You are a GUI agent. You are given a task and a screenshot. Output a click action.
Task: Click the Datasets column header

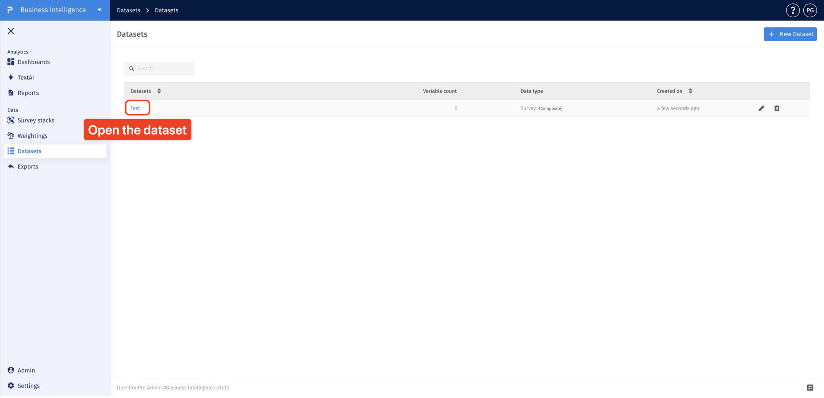[x=141, y=91]
